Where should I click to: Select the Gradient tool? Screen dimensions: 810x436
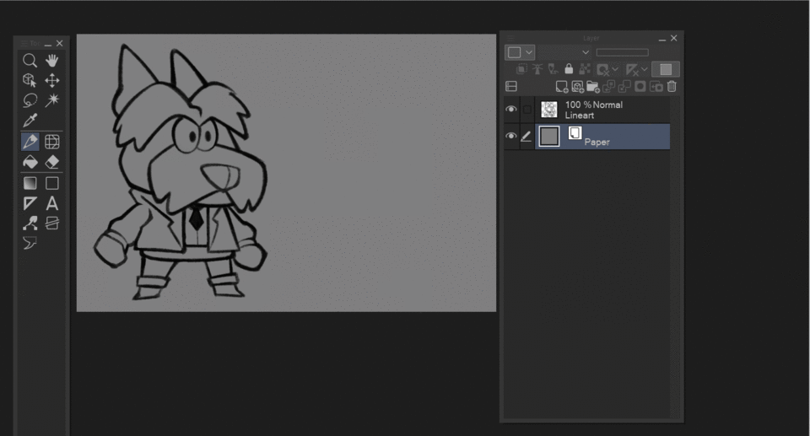[x=30, y=183]
